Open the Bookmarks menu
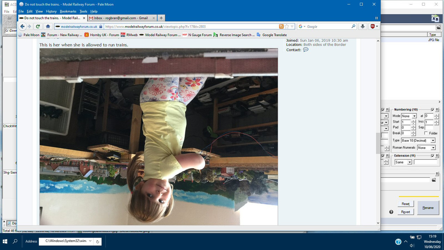 point(68,11)
